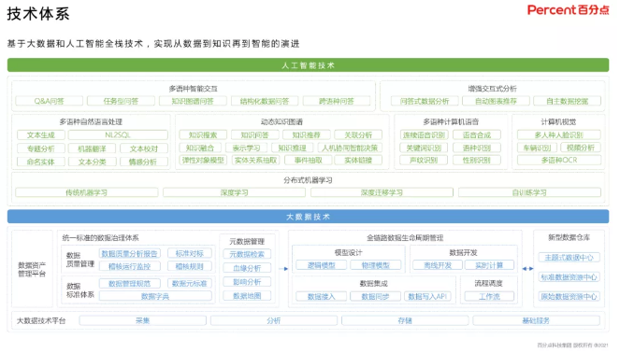Select the 知识问答 box

[x=254, y=135]
